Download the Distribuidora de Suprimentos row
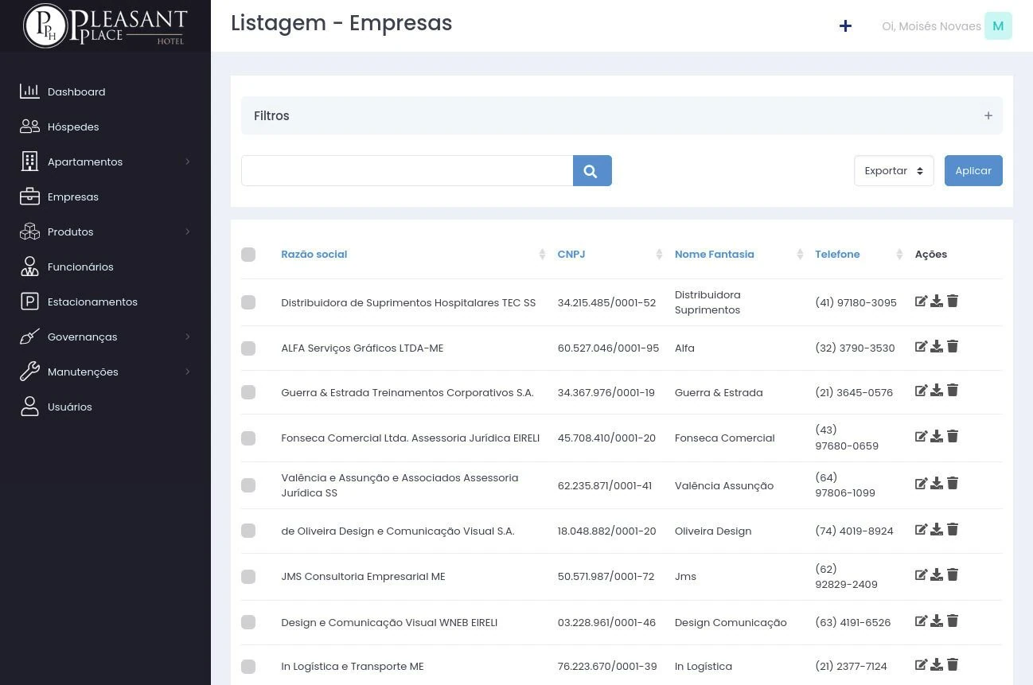Image resolution: width=1033 pixels, height=685 pixels. tap(937, 302)
